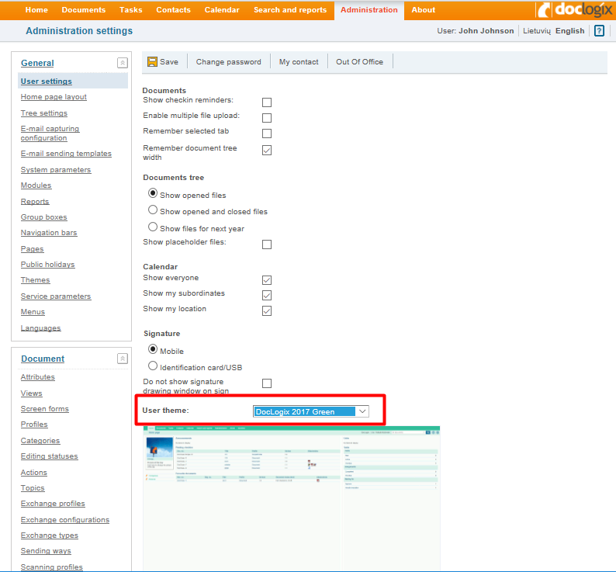Select Identification card/USB signature option
Viewport: 616px width, 572px height.
(x=153, y=366)
